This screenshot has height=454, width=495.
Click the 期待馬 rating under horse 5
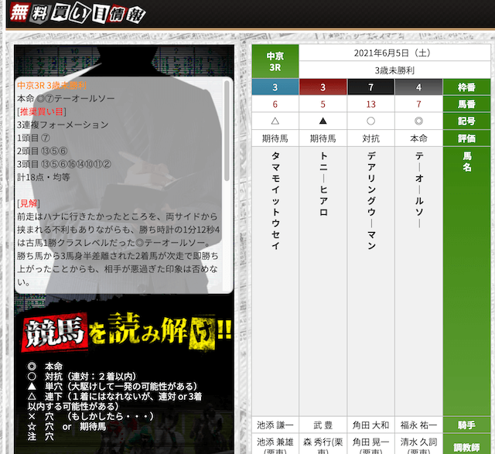(323, 138)
